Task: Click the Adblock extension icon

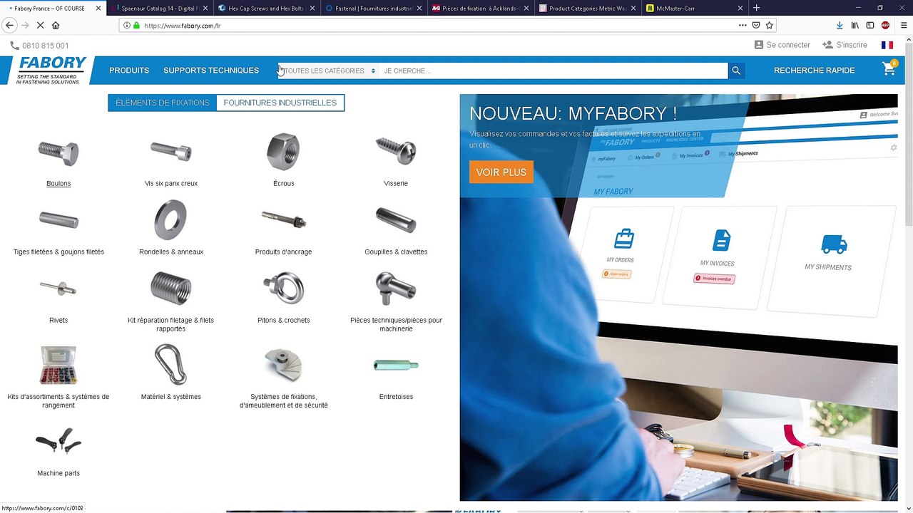Action: (885, 25)
